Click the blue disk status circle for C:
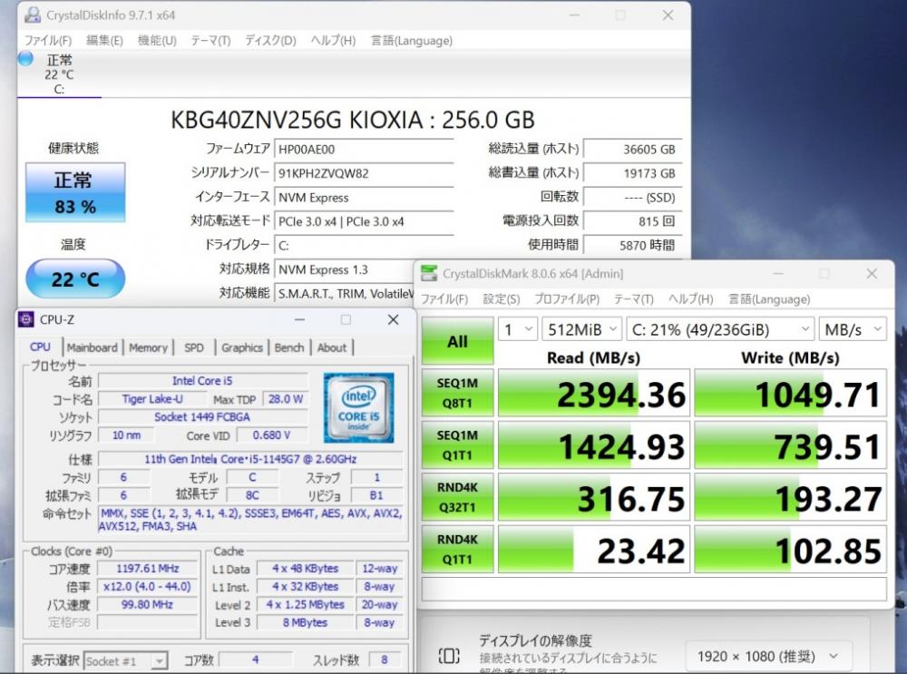 coord(25,58)
